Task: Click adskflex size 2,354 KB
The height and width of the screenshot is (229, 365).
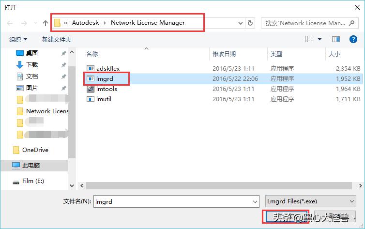Action: (348, 68)
